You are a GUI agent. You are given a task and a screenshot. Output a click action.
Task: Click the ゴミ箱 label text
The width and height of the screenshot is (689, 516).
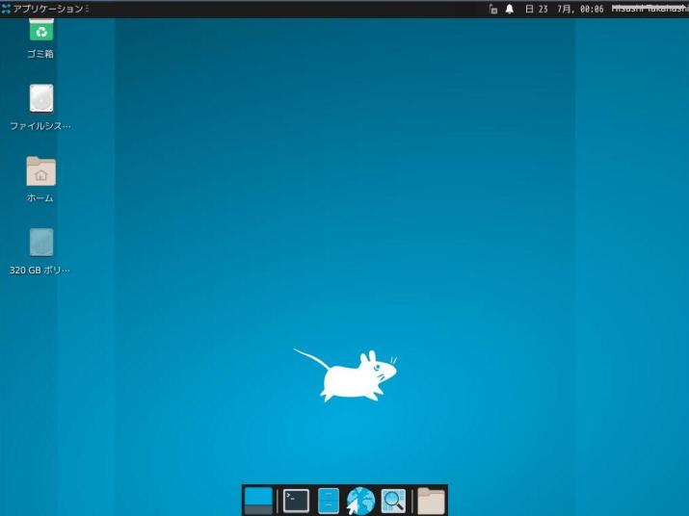tap(40, 54)
